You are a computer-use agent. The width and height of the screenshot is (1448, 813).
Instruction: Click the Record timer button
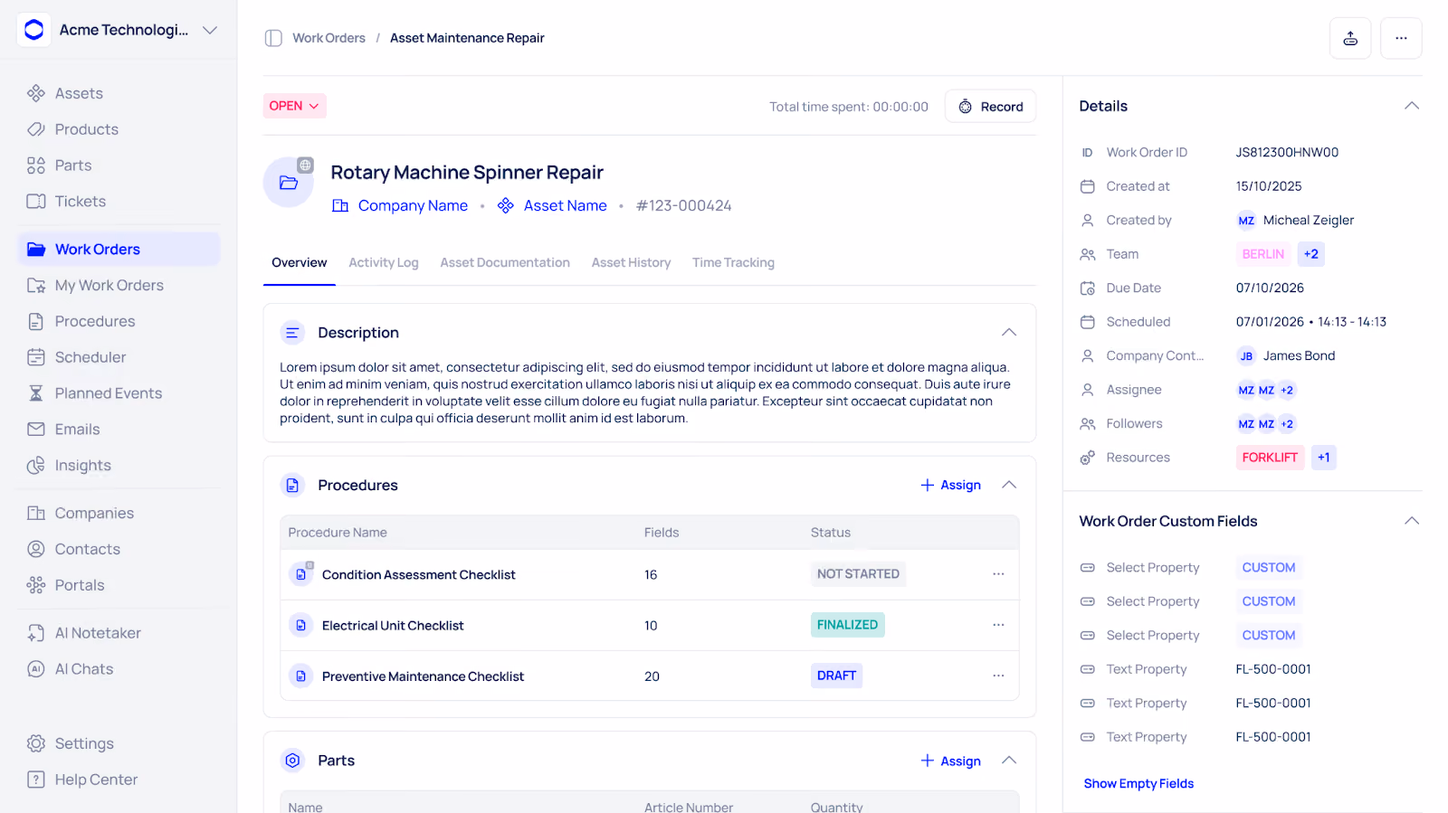(x=990, y=106)
